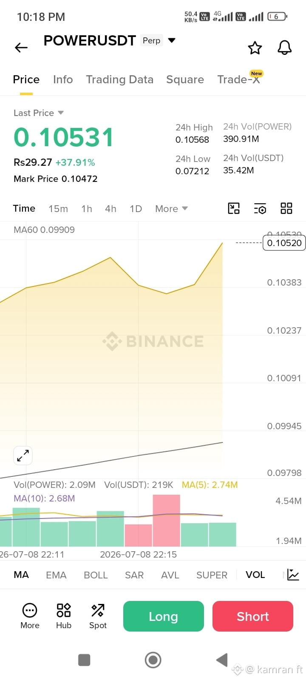
Task: Open the Hub icon
Action: click(x=64, y=616)
